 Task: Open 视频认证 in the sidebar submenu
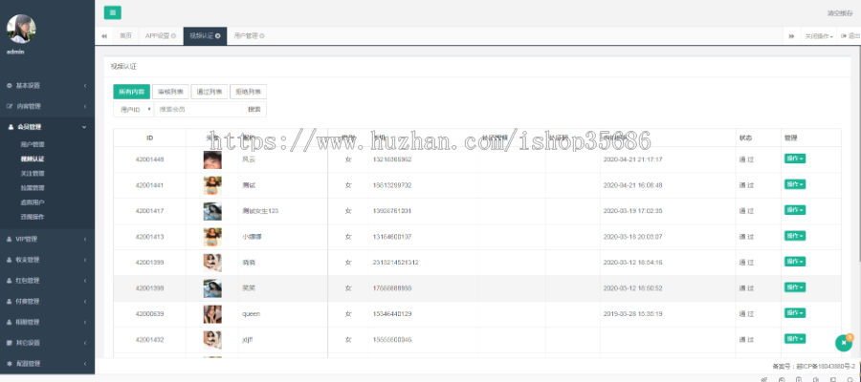33,159
